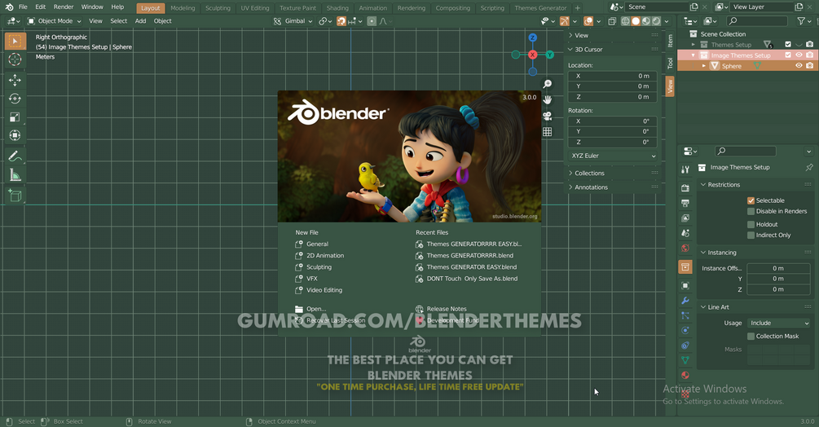Open Line Art Usage Include dropdown

coord(779,324)
